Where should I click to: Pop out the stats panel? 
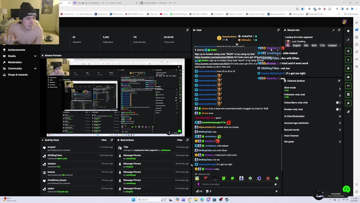pyautogui.click(x=187, y=30)
